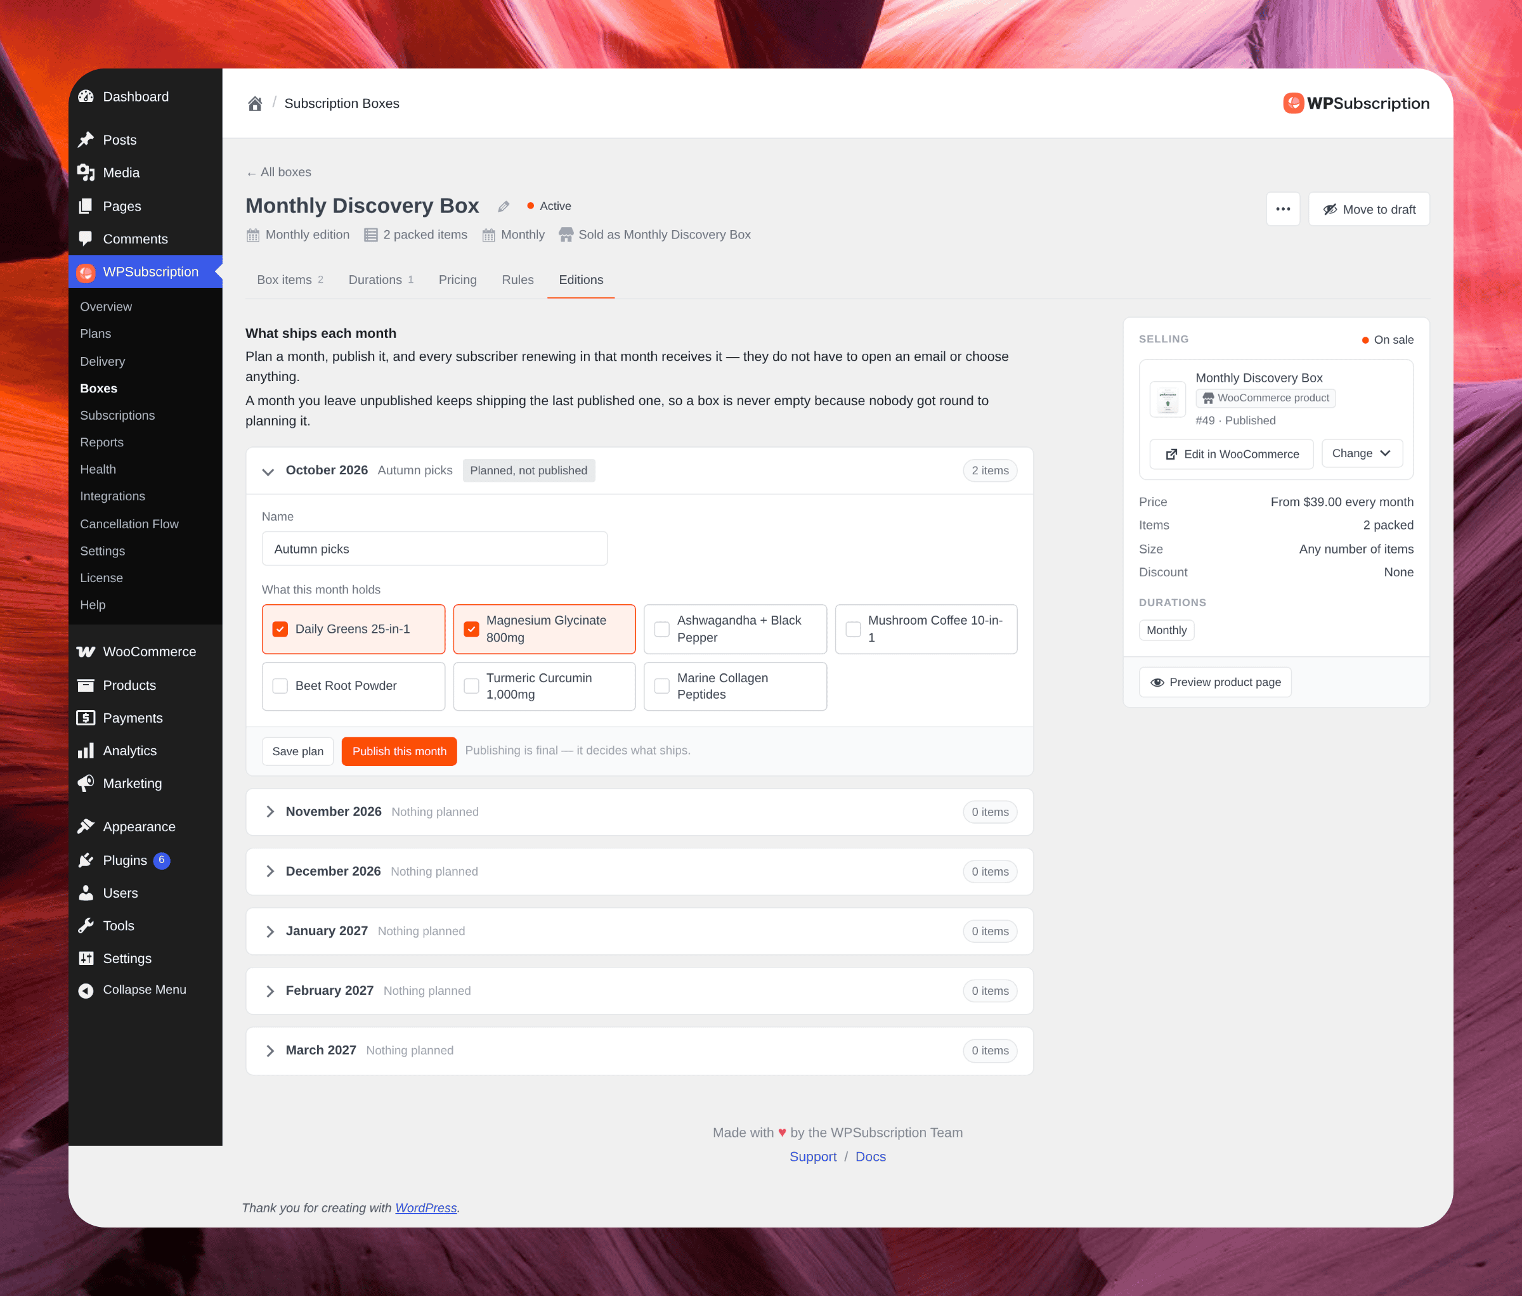Click the Comments bubble icon
This screenshot has width=1522, height=1296.
pyautogui.click(x=86, y=238)
